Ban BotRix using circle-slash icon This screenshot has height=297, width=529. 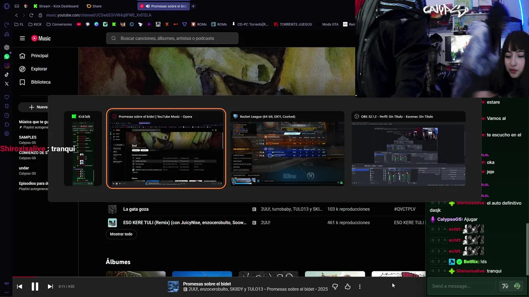tap(433, 262)
